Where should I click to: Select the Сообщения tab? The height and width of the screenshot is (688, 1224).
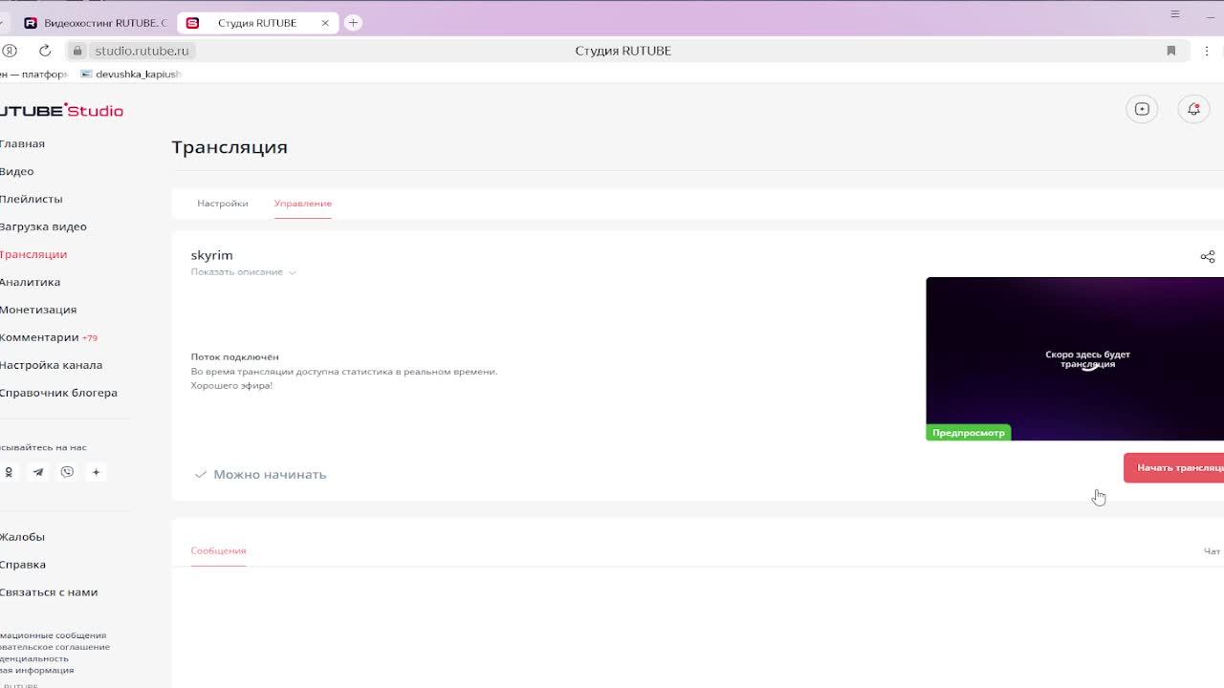(218, 551)
